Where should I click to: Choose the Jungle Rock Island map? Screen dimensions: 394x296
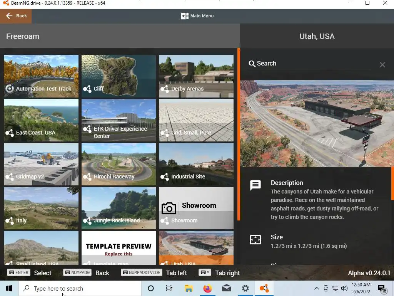[x=119, y=208]
